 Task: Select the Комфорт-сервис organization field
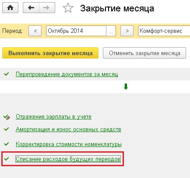(x=164, y=31)
